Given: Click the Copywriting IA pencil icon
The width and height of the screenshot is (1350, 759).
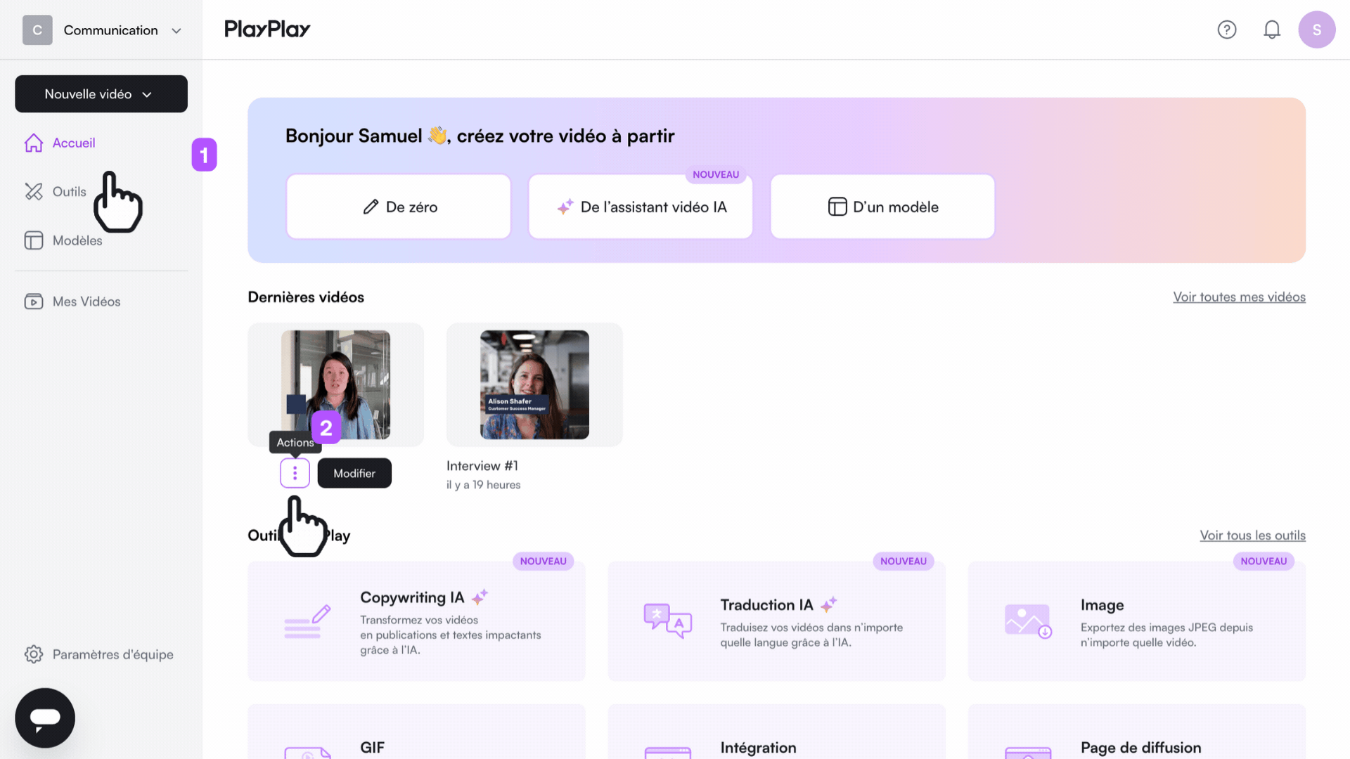Looking at the screenshot, I should 307,621.
